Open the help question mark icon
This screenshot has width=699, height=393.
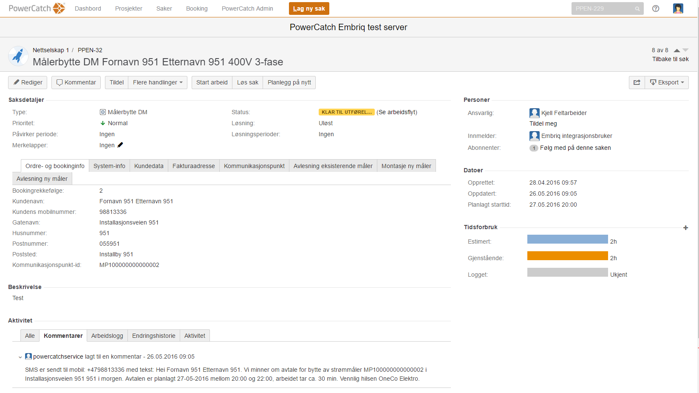pyautogui.click(x=656, y=8)
